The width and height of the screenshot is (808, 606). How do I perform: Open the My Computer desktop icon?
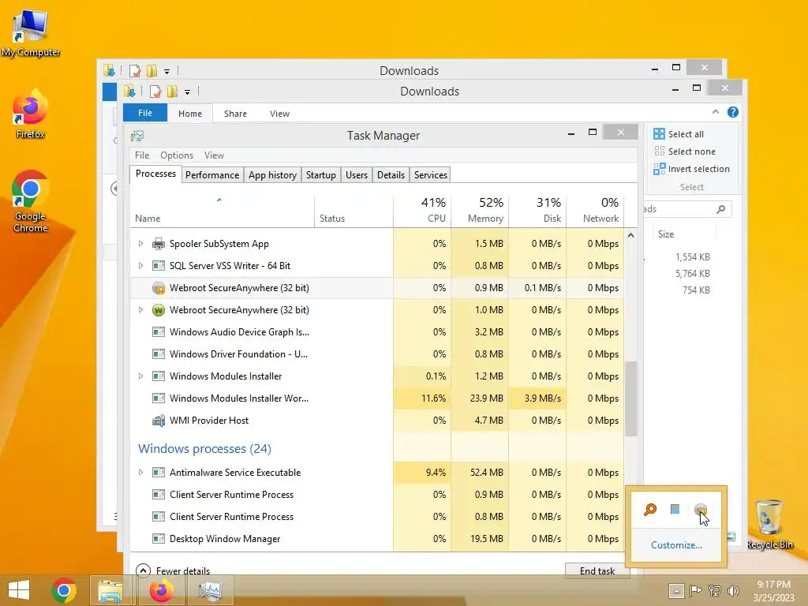pyautogui.click(x=31, y=34)
